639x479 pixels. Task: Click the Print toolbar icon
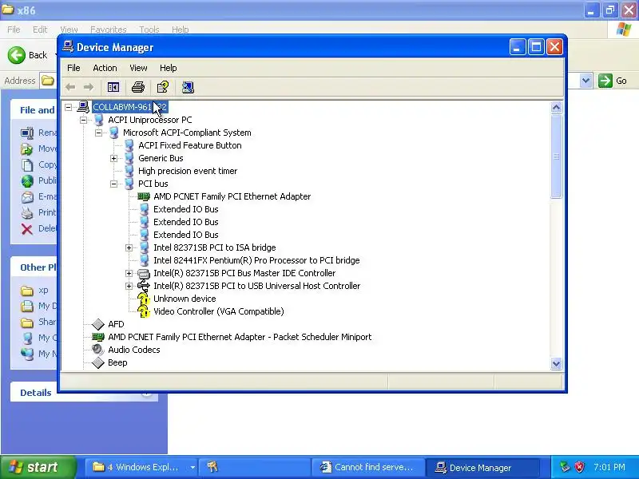point(138,87)
